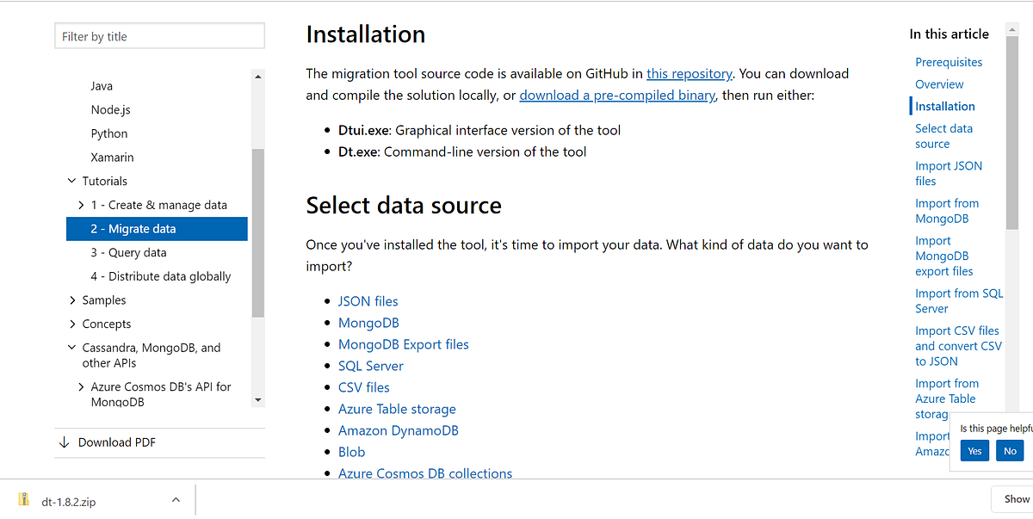The height and width of the screenshot is (519, 1033).
Task: Open the MongoDB data source link
Action: (369, 323)
